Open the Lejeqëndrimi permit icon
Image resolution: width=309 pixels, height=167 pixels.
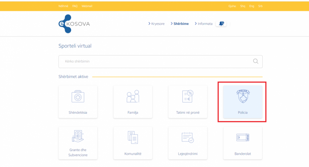[x=187, y=137]
